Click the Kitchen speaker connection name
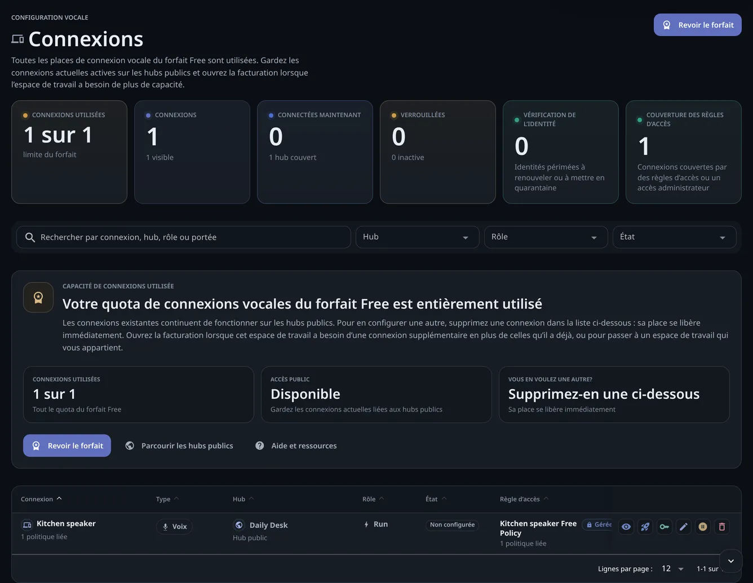The width and height of the screenshot is (753, 583). pos(66,523)
